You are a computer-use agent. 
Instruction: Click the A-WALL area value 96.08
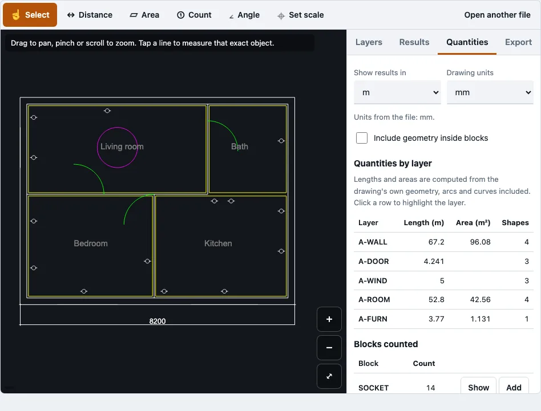tap(480, 242)
